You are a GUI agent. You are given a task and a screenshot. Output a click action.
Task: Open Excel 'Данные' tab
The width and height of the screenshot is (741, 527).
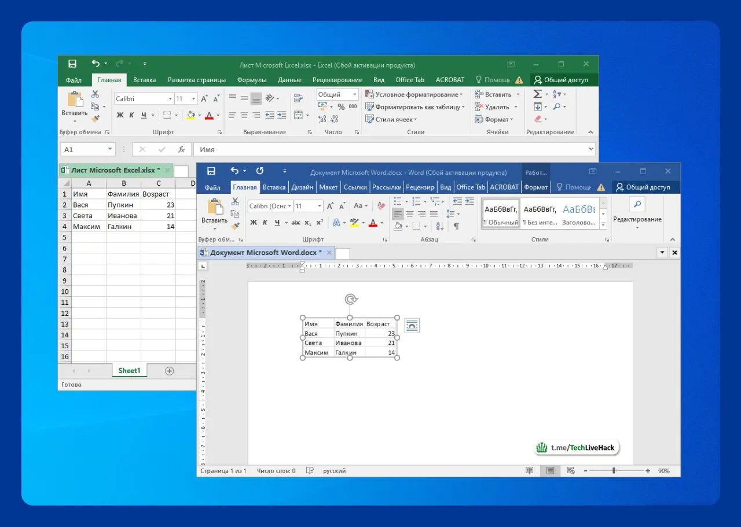click(289, 80)
